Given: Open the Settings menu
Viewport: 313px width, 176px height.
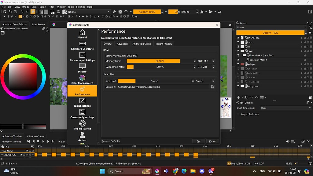Looking at the screenshot, I should click(80, 7).
